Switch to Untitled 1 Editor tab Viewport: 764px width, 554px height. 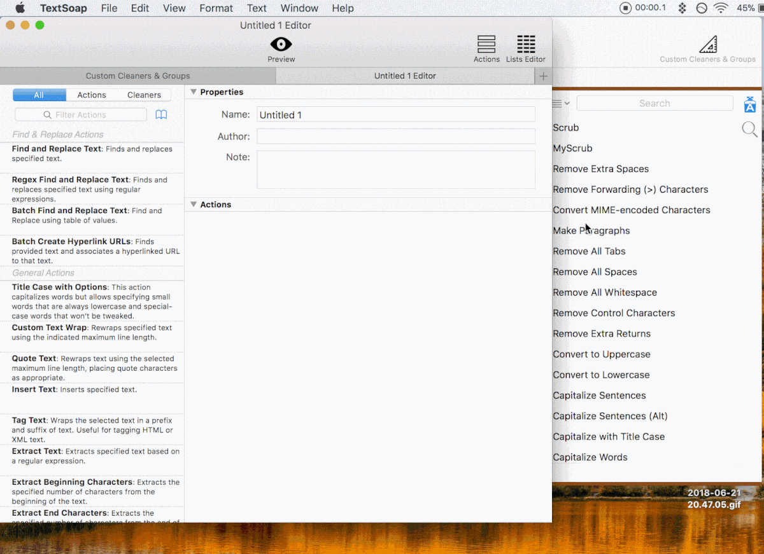pos(406,76)
